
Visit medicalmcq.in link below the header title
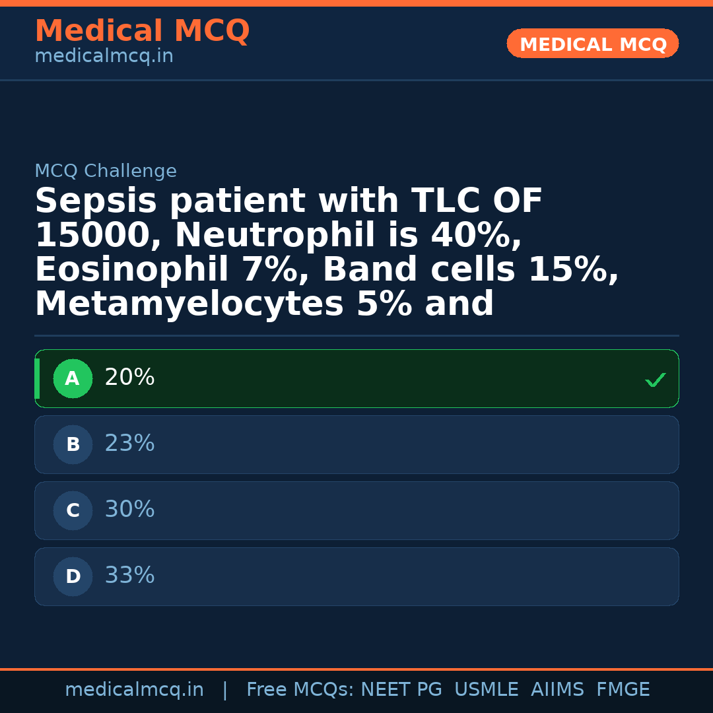[104, 57]
